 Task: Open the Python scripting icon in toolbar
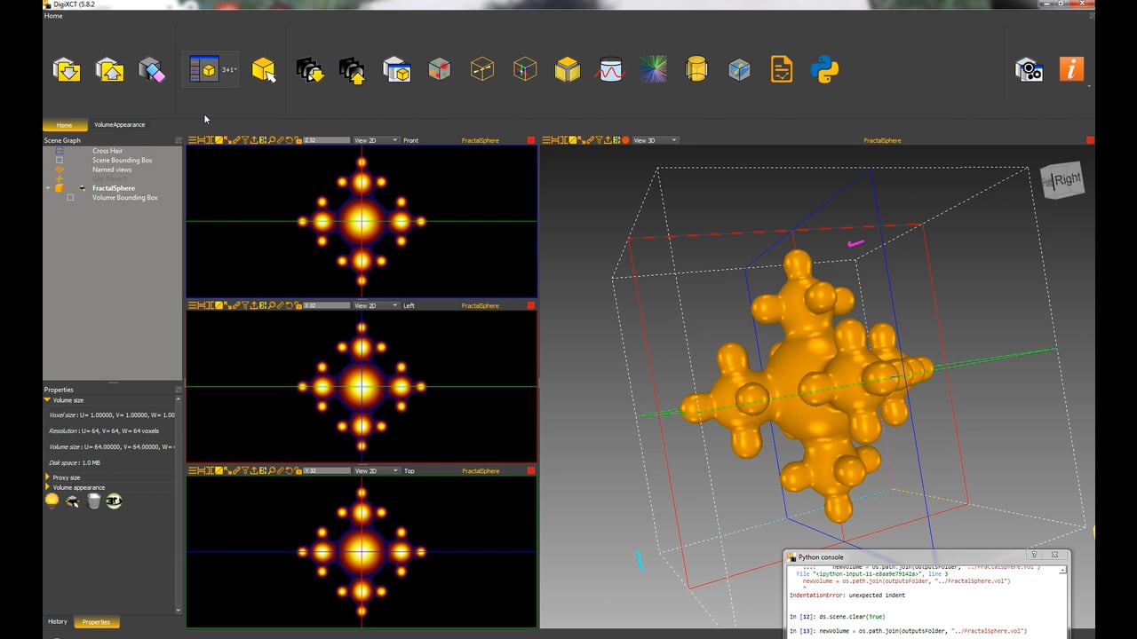pyautogui.click(x=824, y=69)
